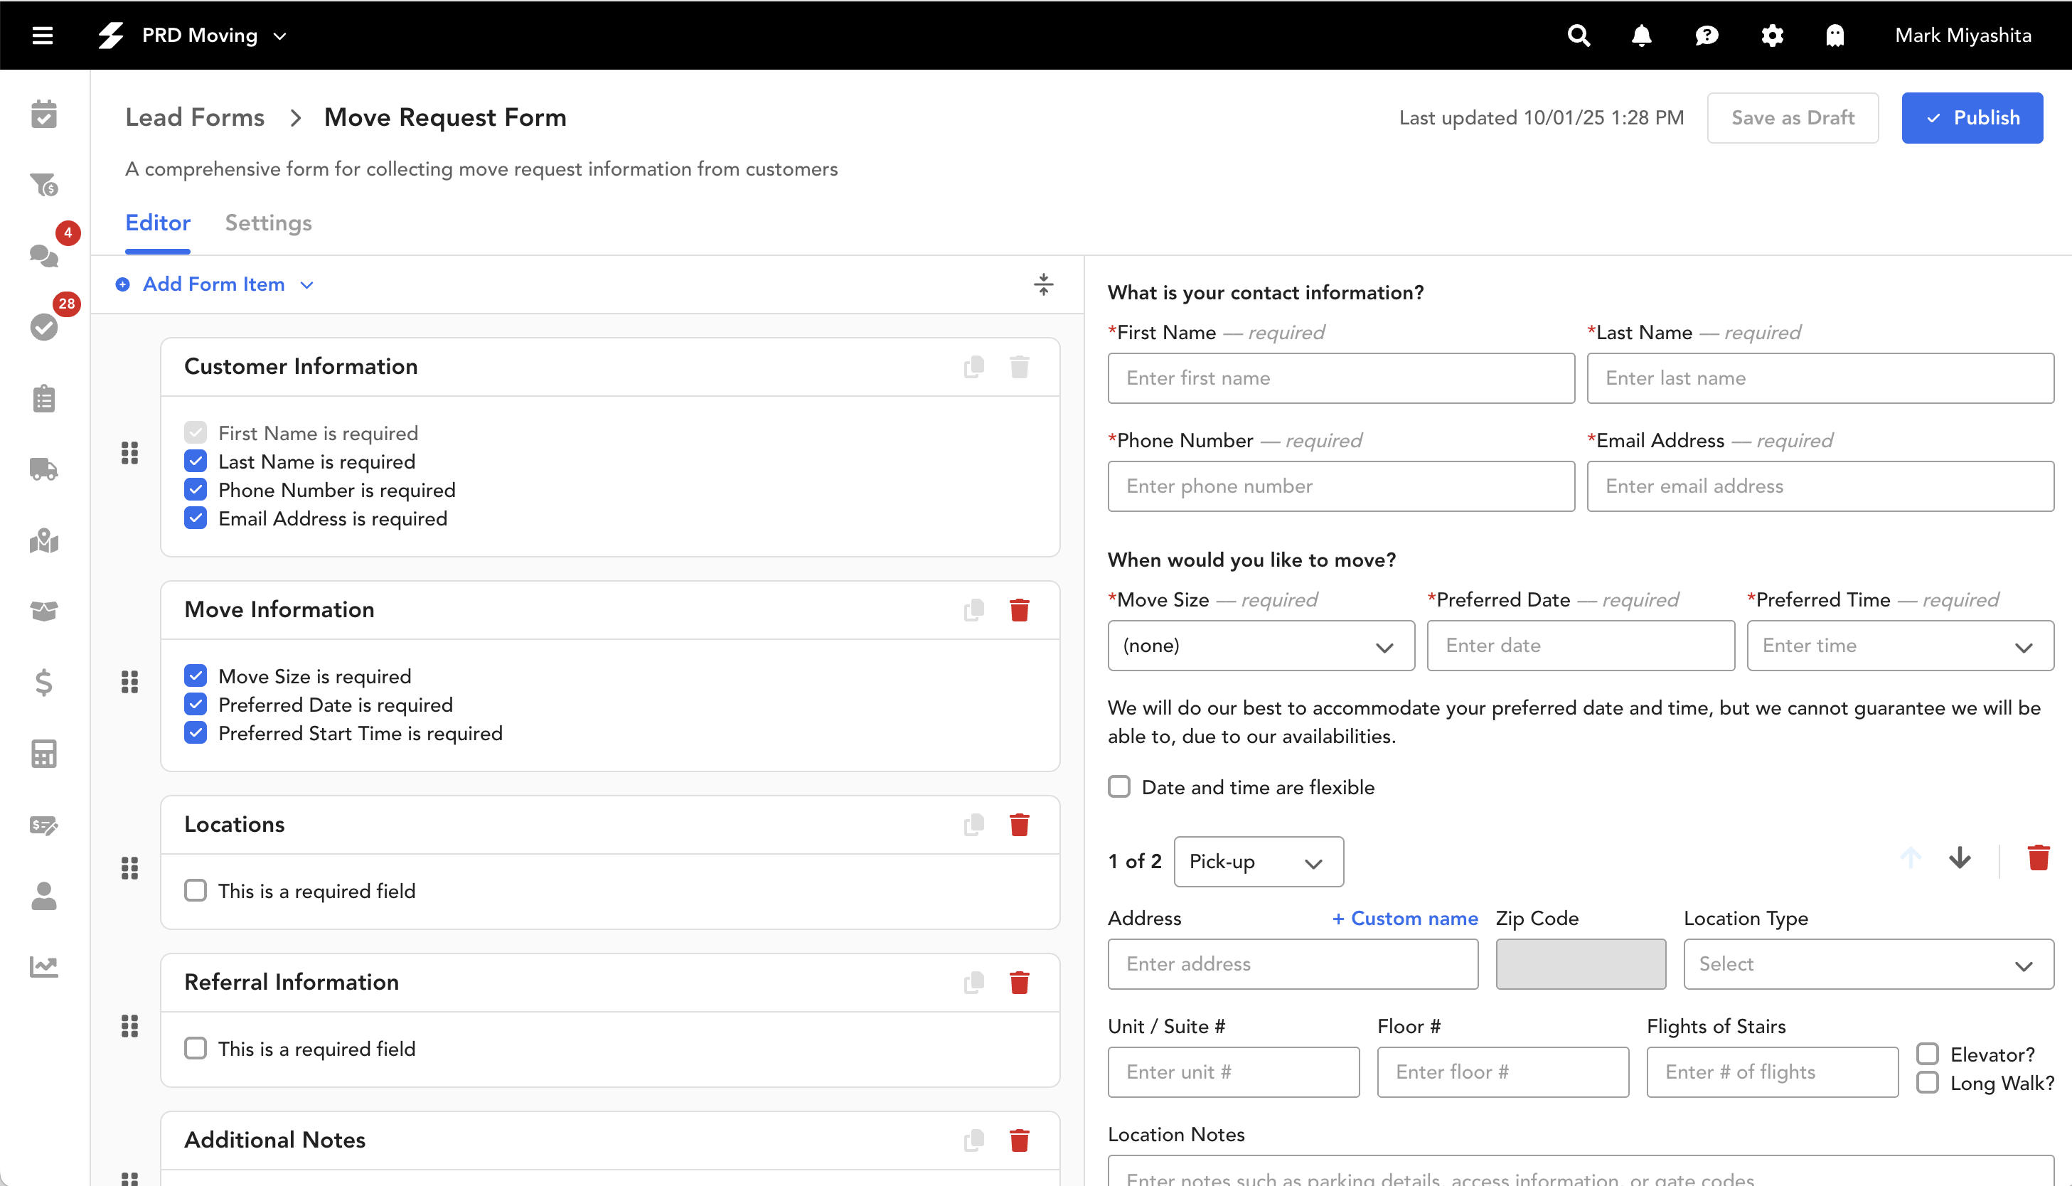Open the Location Type select dropdown
This screenshot has width=2072, height=1186.
[1867, 964]
